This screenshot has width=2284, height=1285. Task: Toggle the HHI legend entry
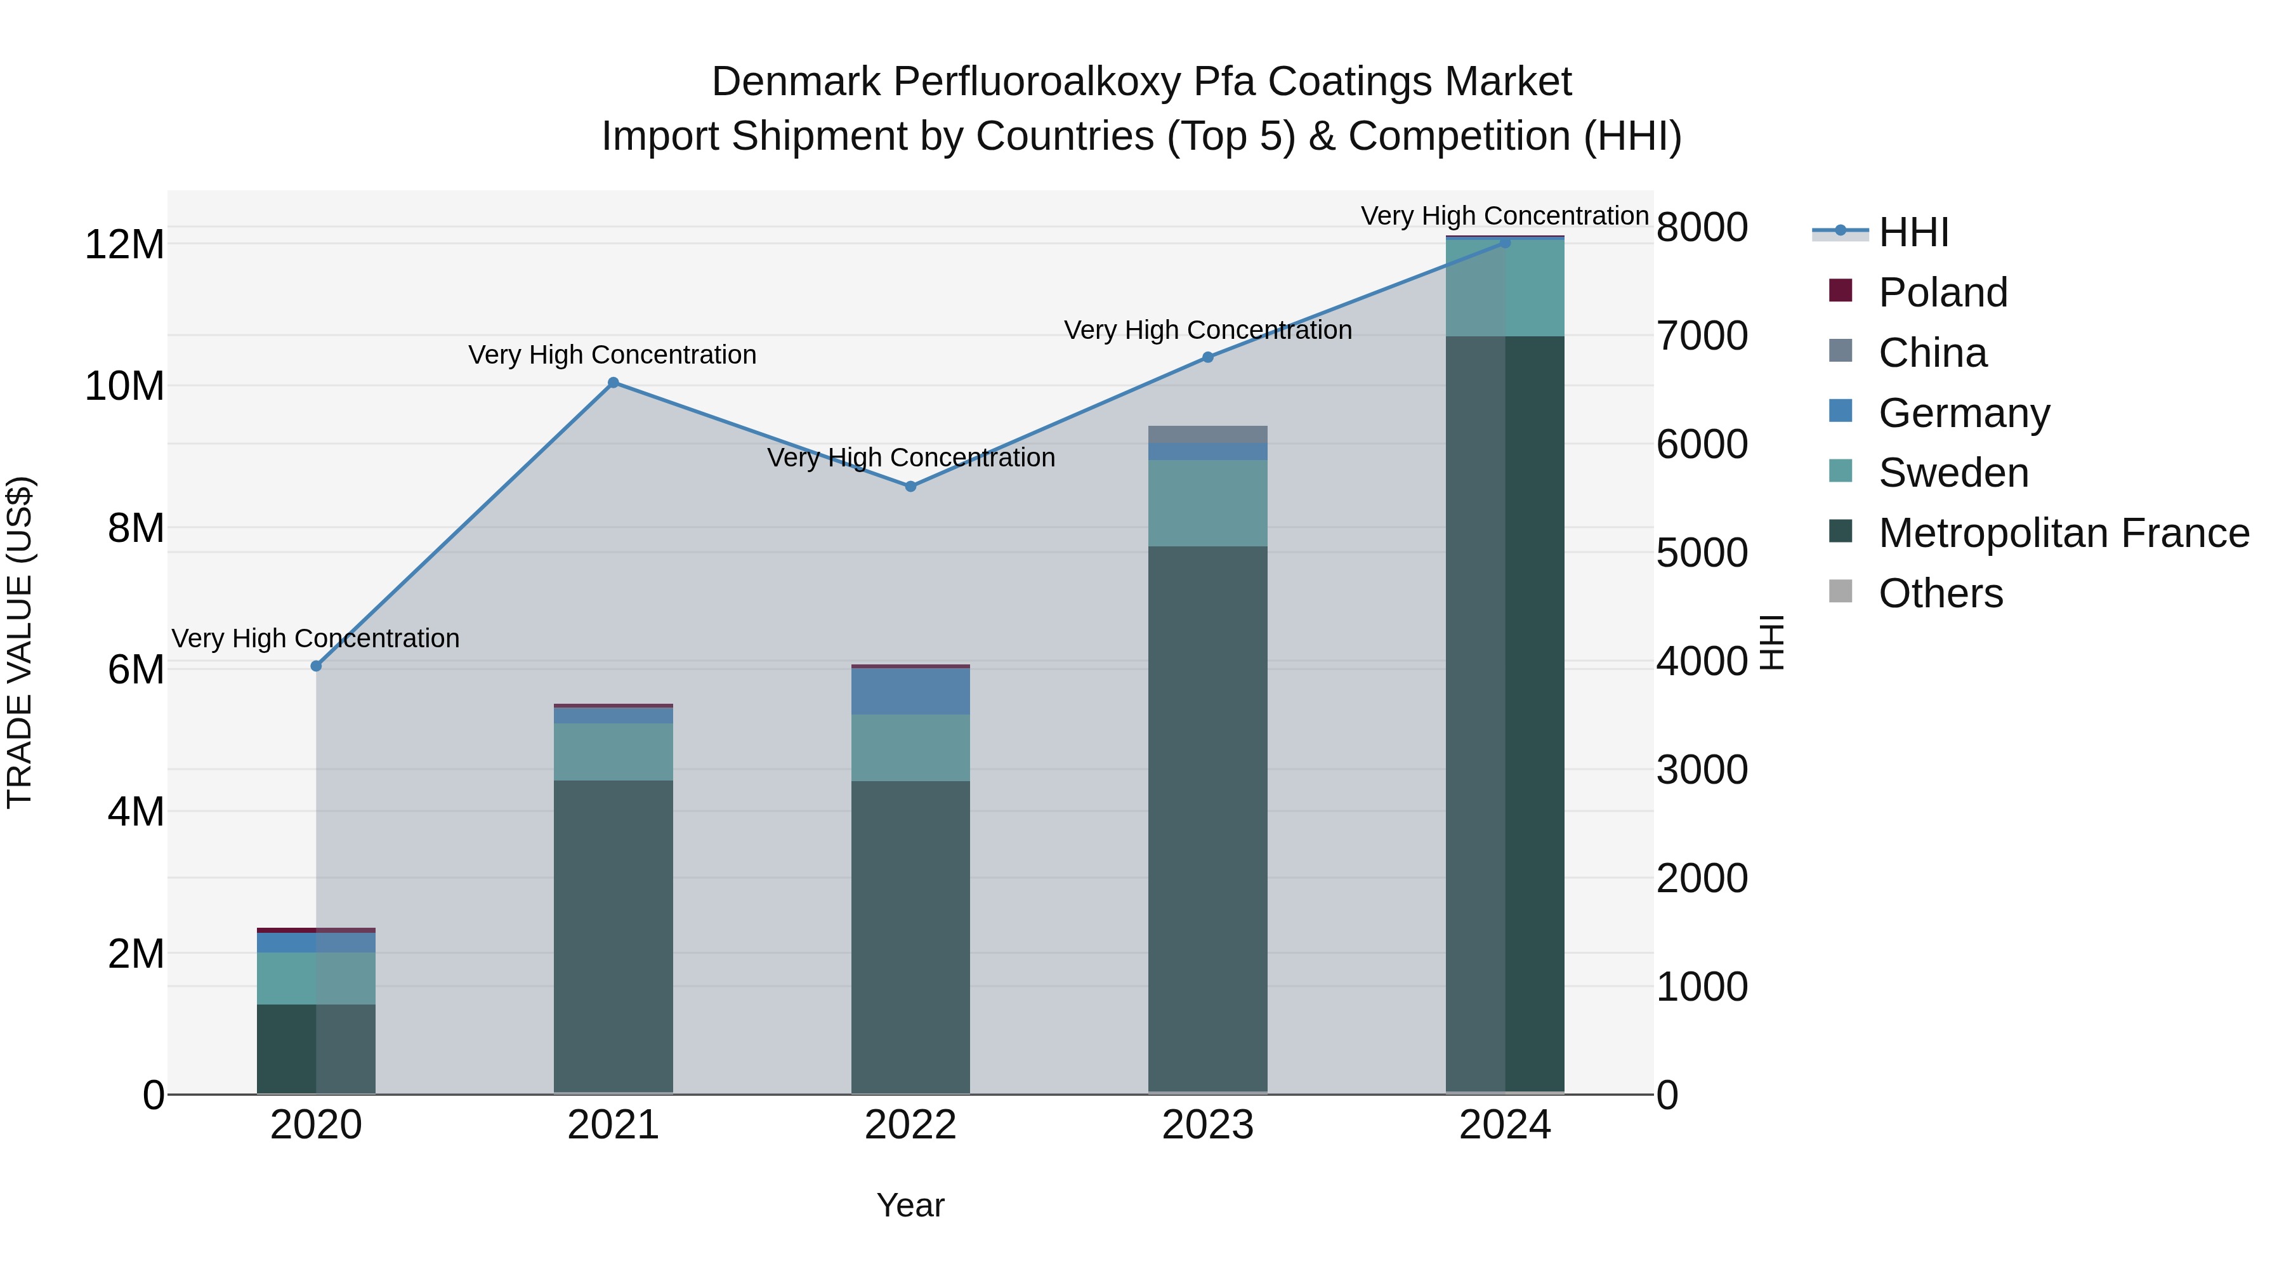(x=1880, y=232)
